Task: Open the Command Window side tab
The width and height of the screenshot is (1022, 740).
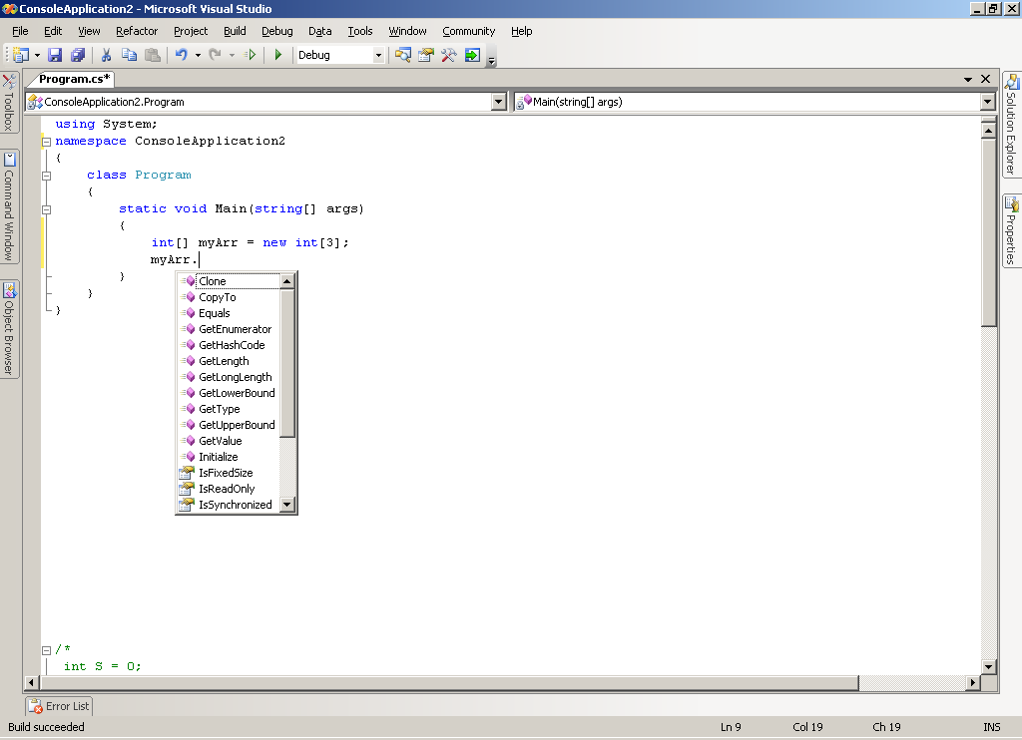Action: pyautogui.click(x=9, y=206)
